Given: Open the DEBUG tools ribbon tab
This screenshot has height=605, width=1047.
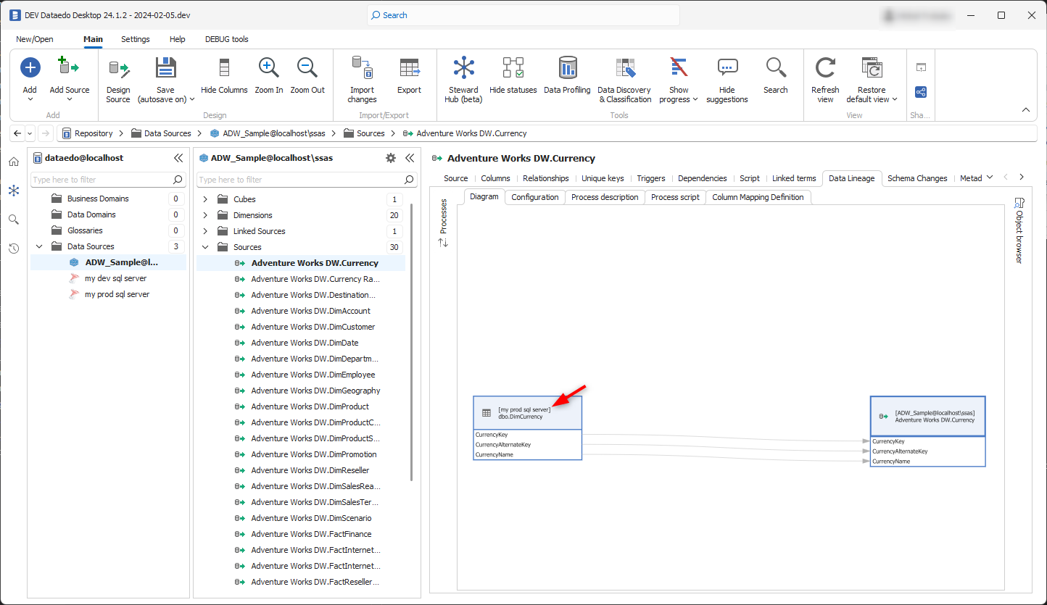Looking at the screenshot, I should [227, 39].
